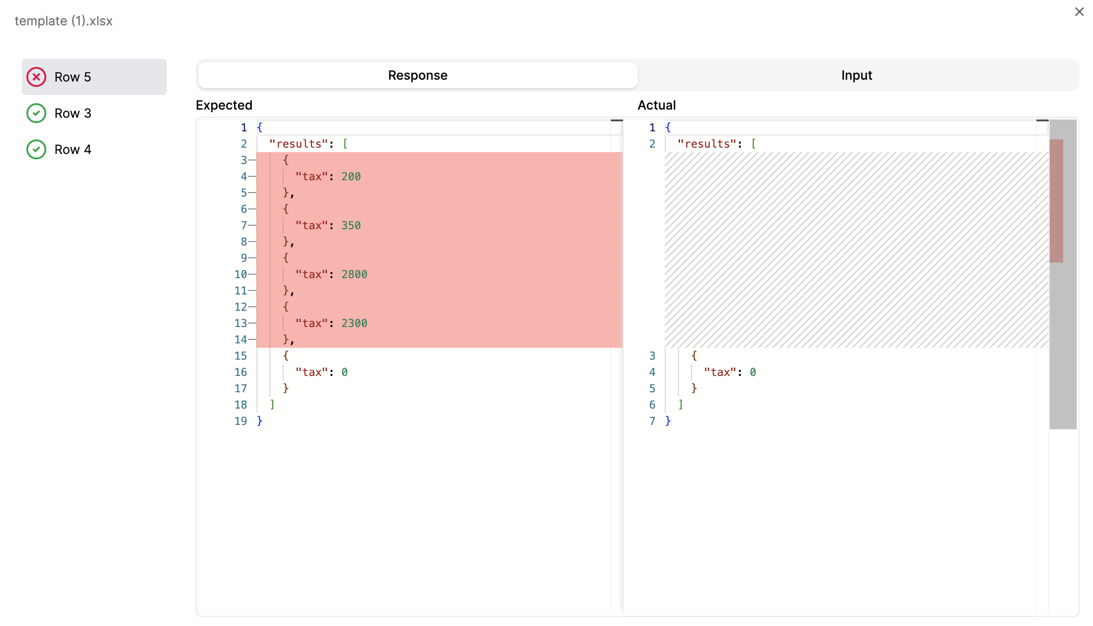The width and height of the screenshot is (1093, 626).
Task: Click the closing bracket on Actual line 6
Action: 681,404
